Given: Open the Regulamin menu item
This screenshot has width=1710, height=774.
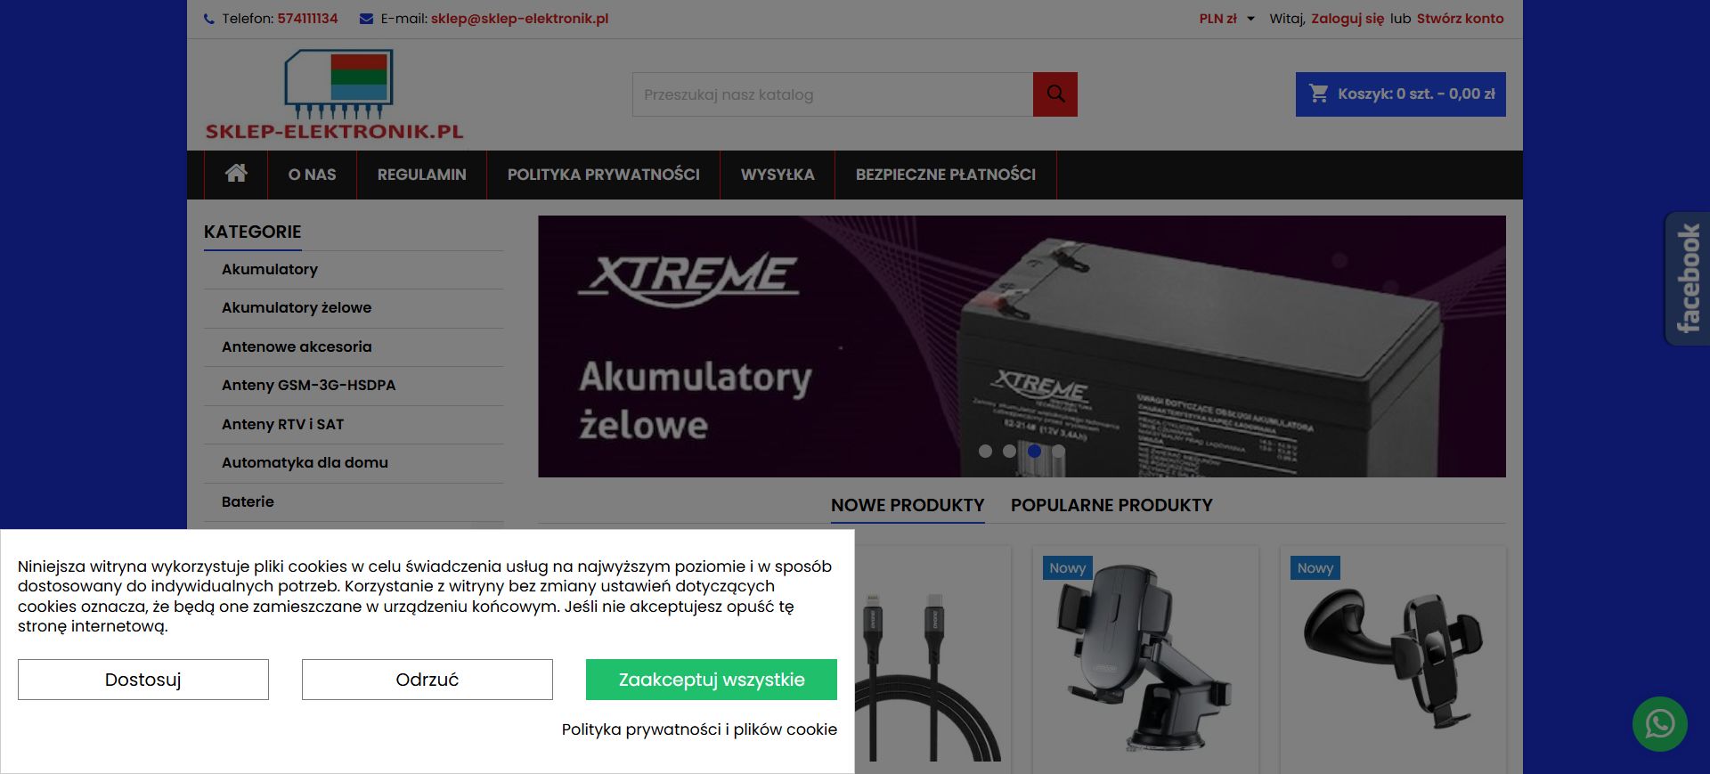Looking at the screenshot, I should click(422, 175).
